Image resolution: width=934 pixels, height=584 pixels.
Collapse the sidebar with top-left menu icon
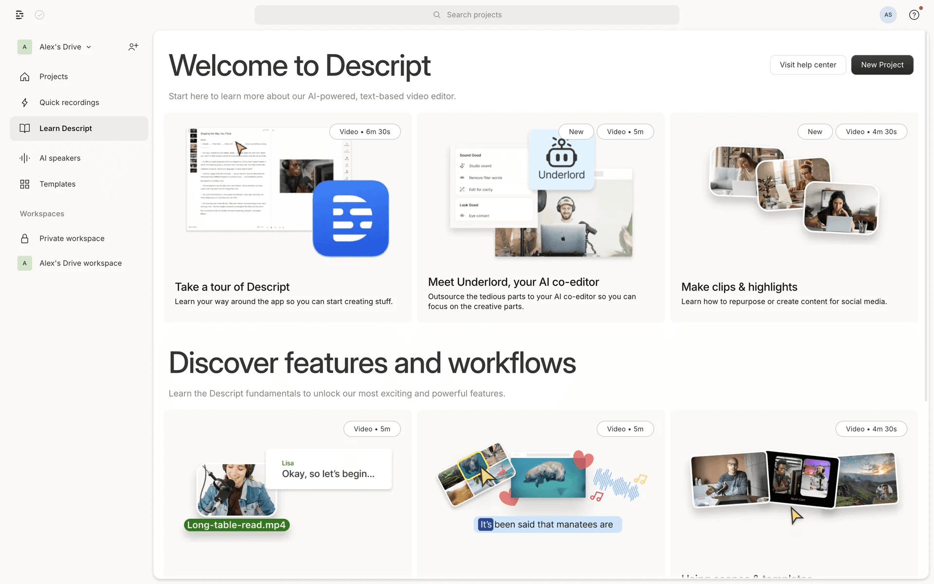19,15
